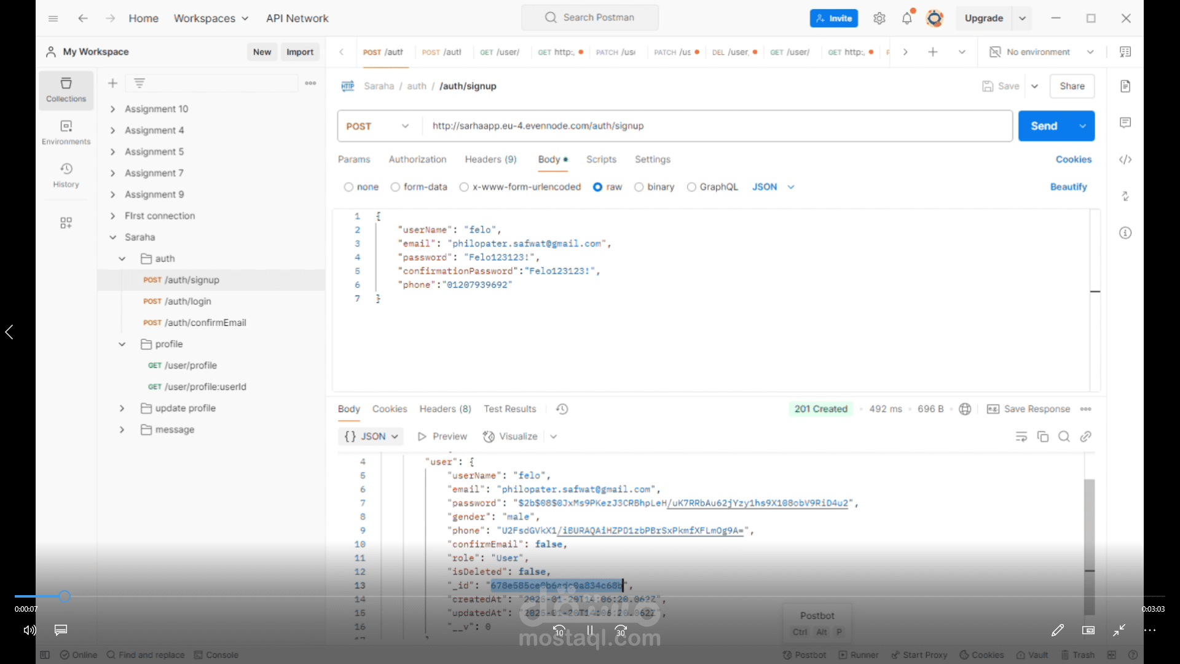Click the Invite button
Viewport: 1180px width, 664px height.
(x=833, y=18)
